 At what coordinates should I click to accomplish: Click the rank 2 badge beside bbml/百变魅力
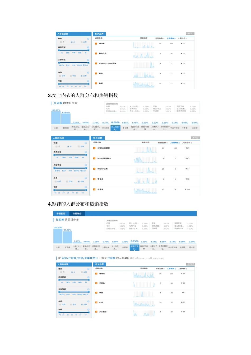click(x=94, y=158)
